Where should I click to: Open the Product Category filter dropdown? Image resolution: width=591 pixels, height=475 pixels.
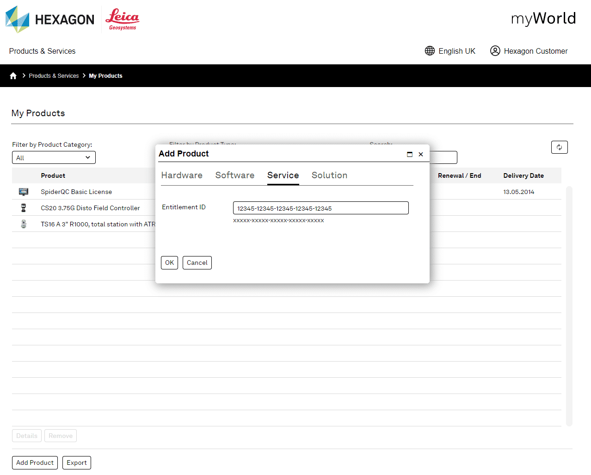54,158
